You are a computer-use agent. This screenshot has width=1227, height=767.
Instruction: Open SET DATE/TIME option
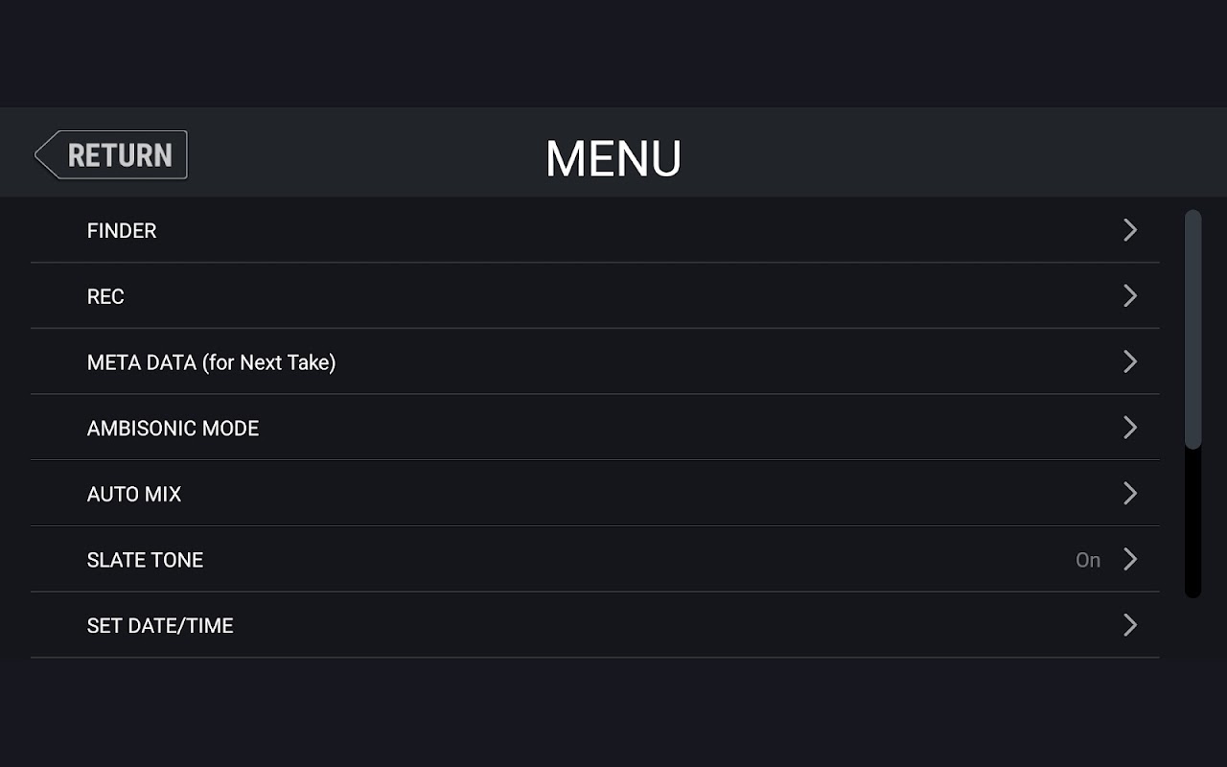coord(594,625)
